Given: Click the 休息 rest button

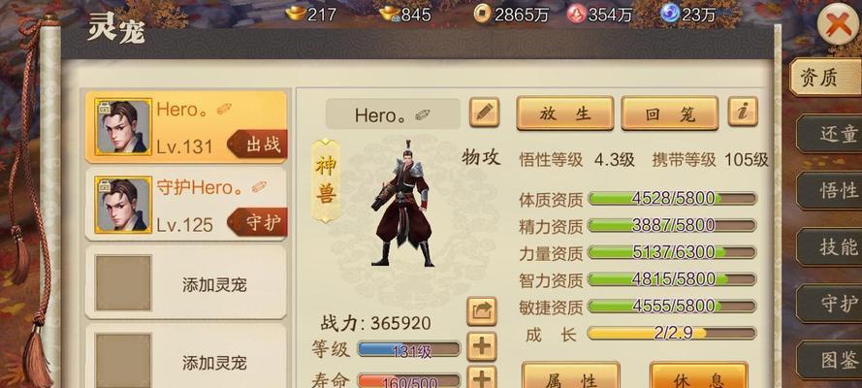Looking at the screenshot, I should coord(699,376).
